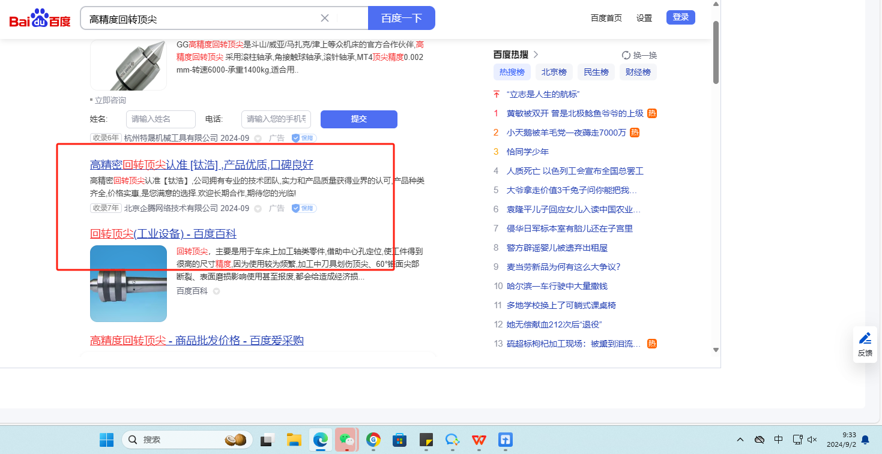Switch to the 北京榜 tab
Screen dimensions: 882x454
554,72
